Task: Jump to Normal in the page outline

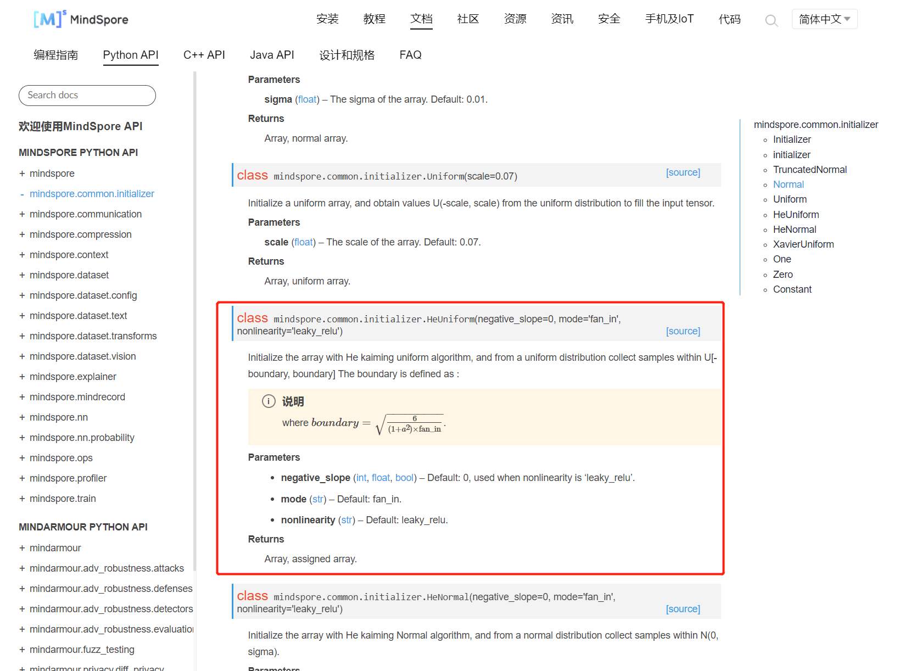Action: coord(789,184)
